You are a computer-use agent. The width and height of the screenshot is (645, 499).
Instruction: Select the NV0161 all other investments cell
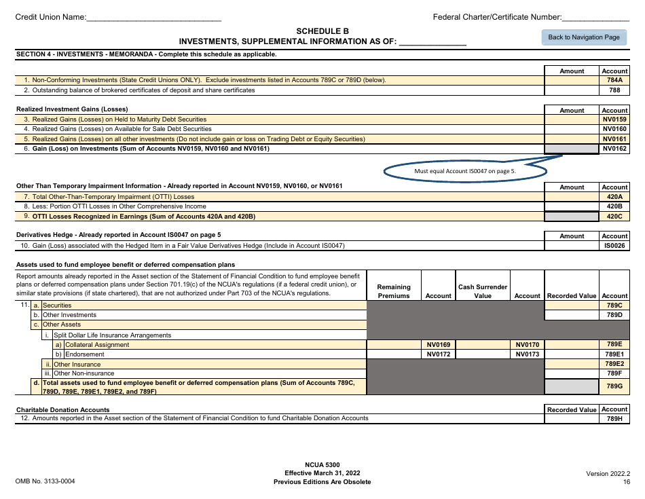[x=571, y=138]
